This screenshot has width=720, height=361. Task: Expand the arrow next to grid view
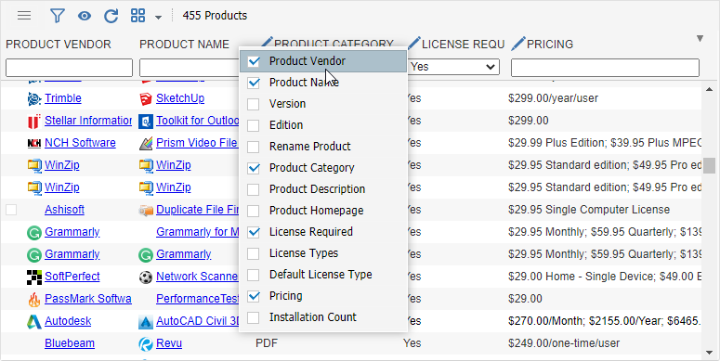tap(158, 18)
